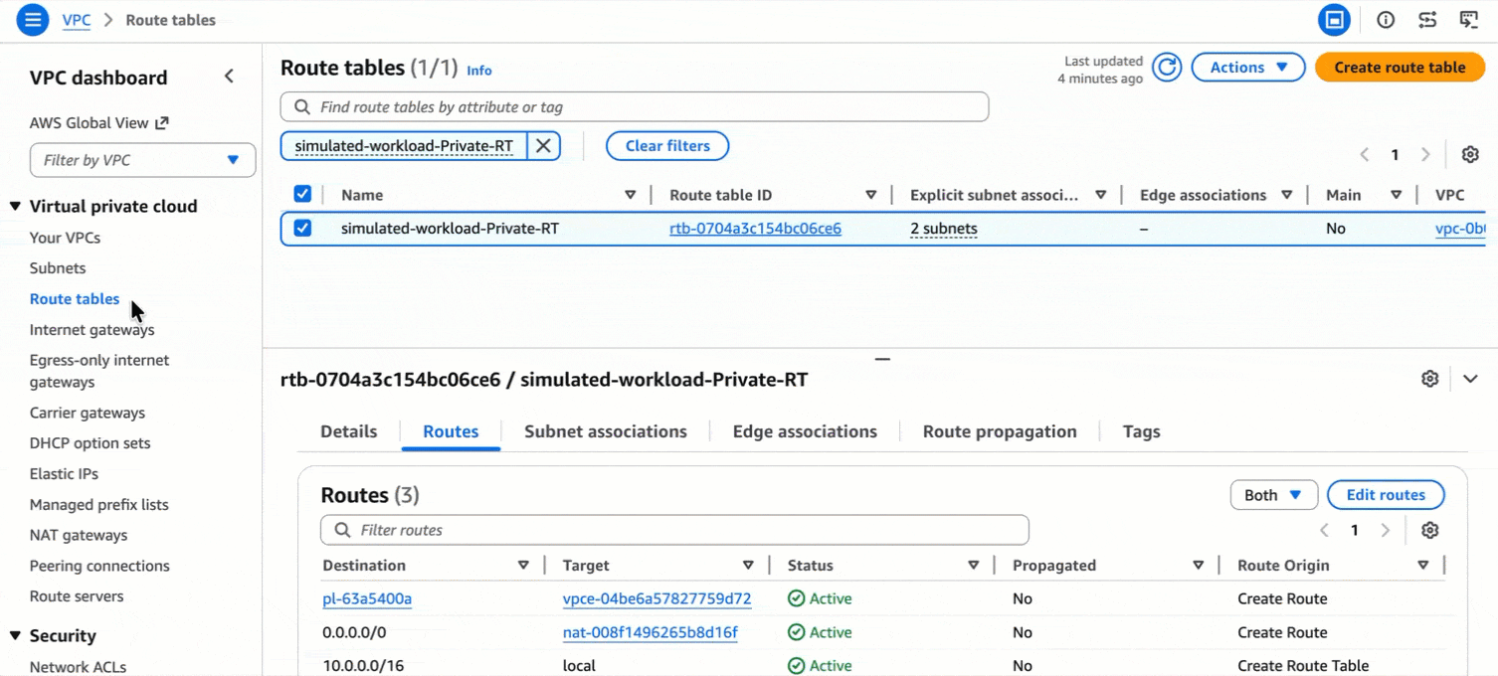This screenshot has height=676, width=1498.
Task: Open the Edge associations tab
Action: pos(805,431)
